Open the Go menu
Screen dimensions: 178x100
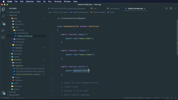click(44, 1)
